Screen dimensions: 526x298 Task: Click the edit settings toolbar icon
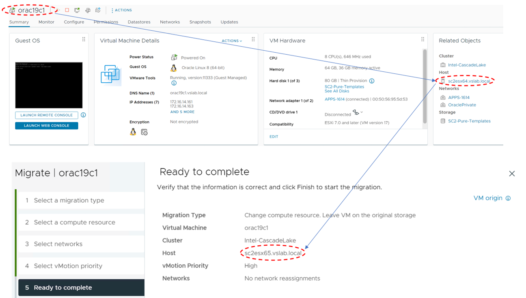[x=88, y=10]
